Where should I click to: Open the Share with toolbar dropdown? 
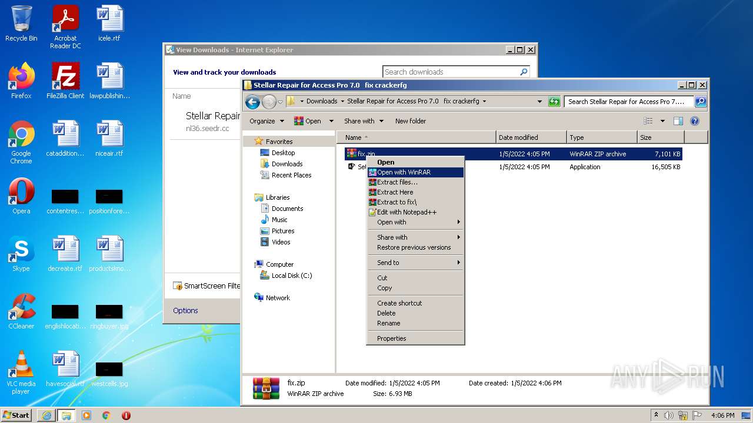[x=364, y=121]
